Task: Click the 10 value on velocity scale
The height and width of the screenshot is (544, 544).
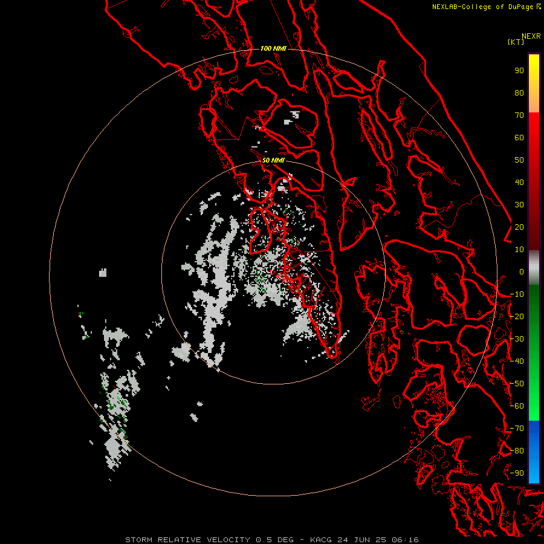Action: [519, 250]
